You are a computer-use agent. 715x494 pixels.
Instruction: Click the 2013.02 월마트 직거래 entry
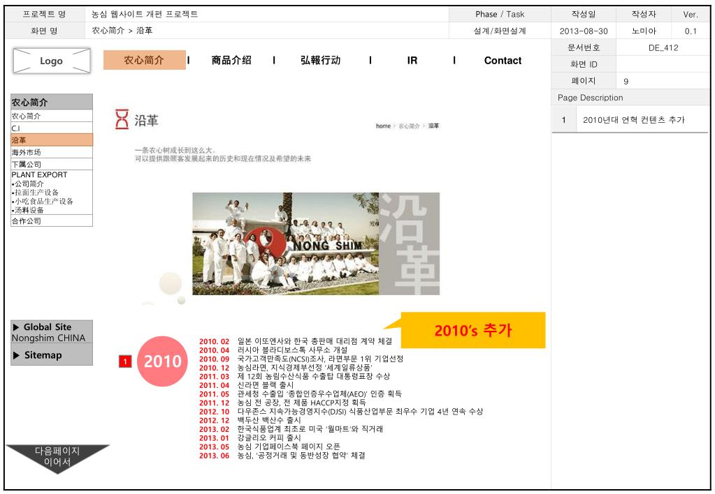pos(291,429)
